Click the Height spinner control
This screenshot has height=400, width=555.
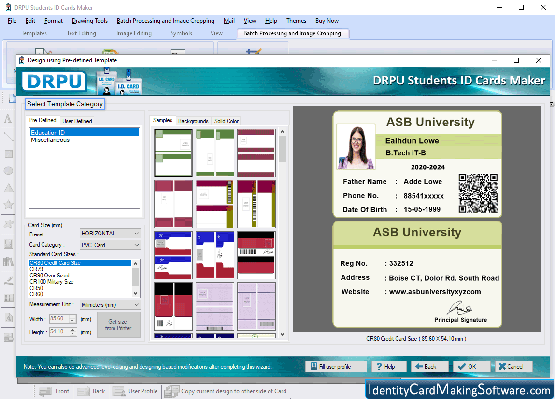tap(72, 332)
